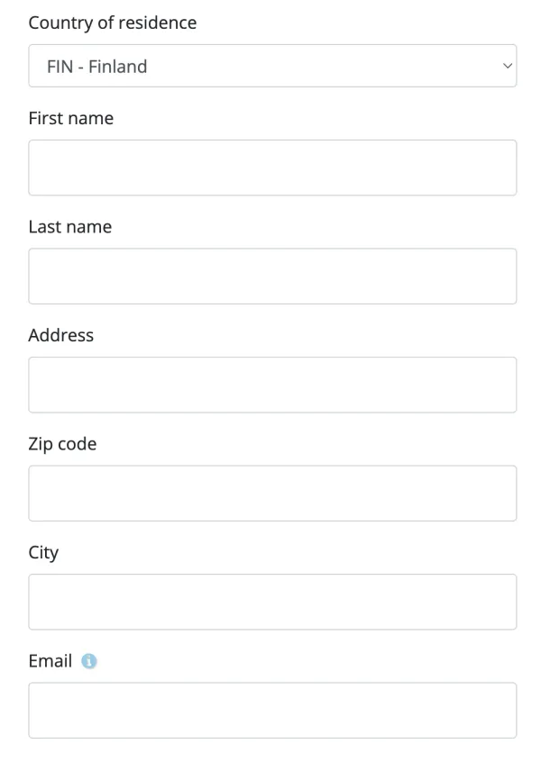The width and height of the screenshot is (541, 762).
Task: Focus the Email input field
Action: point(270,710)
